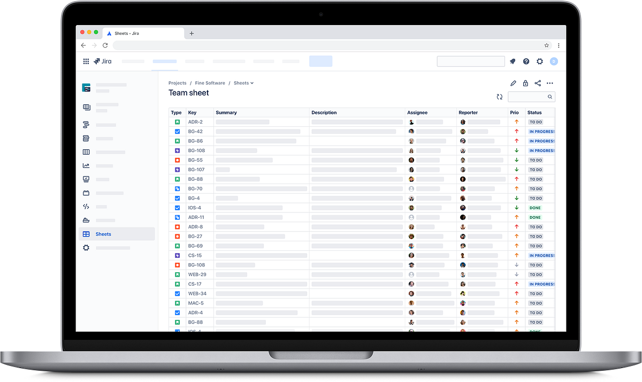642x382 pixels.
Task: Open the more options ellipsis menu
Action: click(550, 83)
